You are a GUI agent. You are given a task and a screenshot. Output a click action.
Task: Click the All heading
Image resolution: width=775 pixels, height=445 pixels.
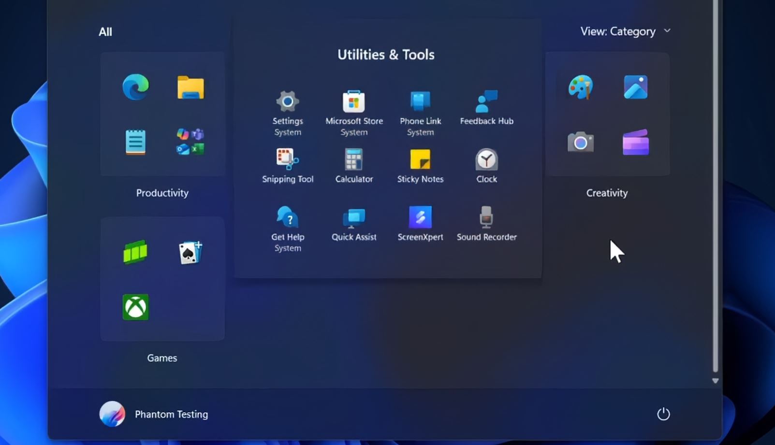coord(105,32)
